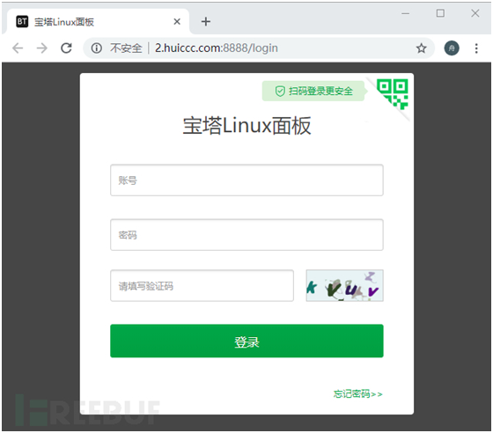
Task: Open a new tab with plus button
Action: pyautogui.click(x=206, y=21)
